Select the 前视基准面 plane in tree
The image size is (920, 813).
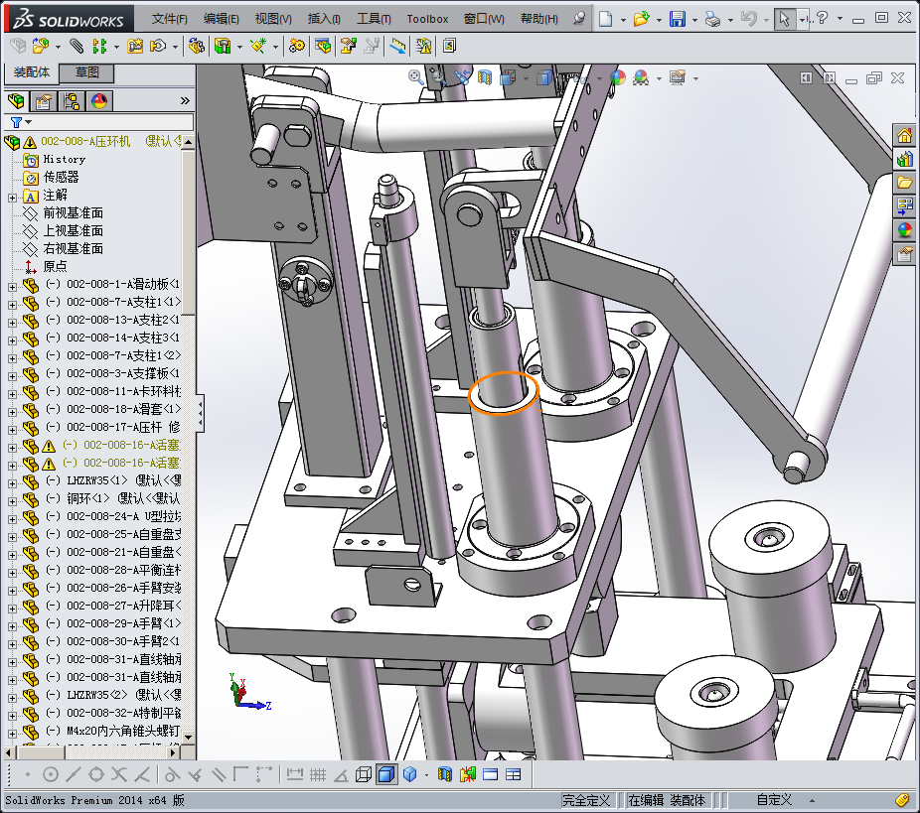tap(73, 212)
